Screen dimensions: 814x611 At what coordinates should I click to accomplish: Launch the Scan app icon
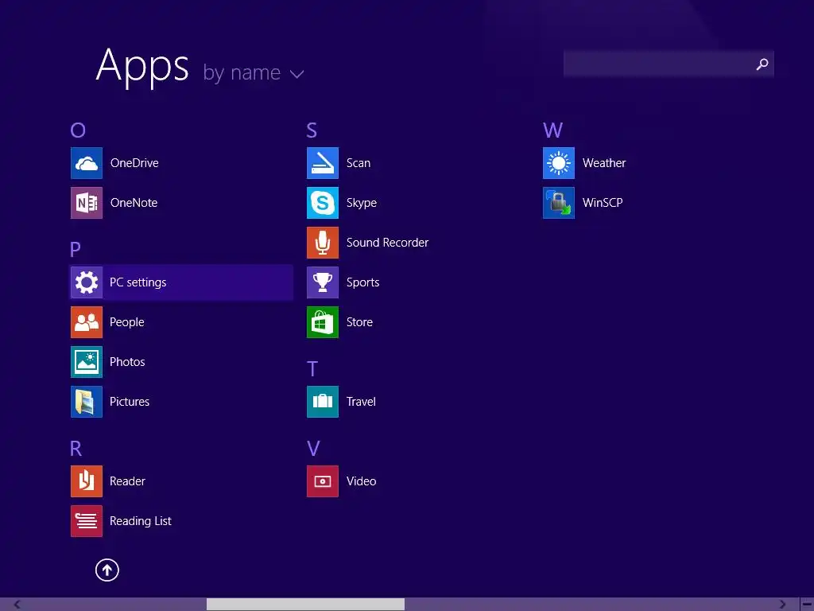click(x=323, y=163)
